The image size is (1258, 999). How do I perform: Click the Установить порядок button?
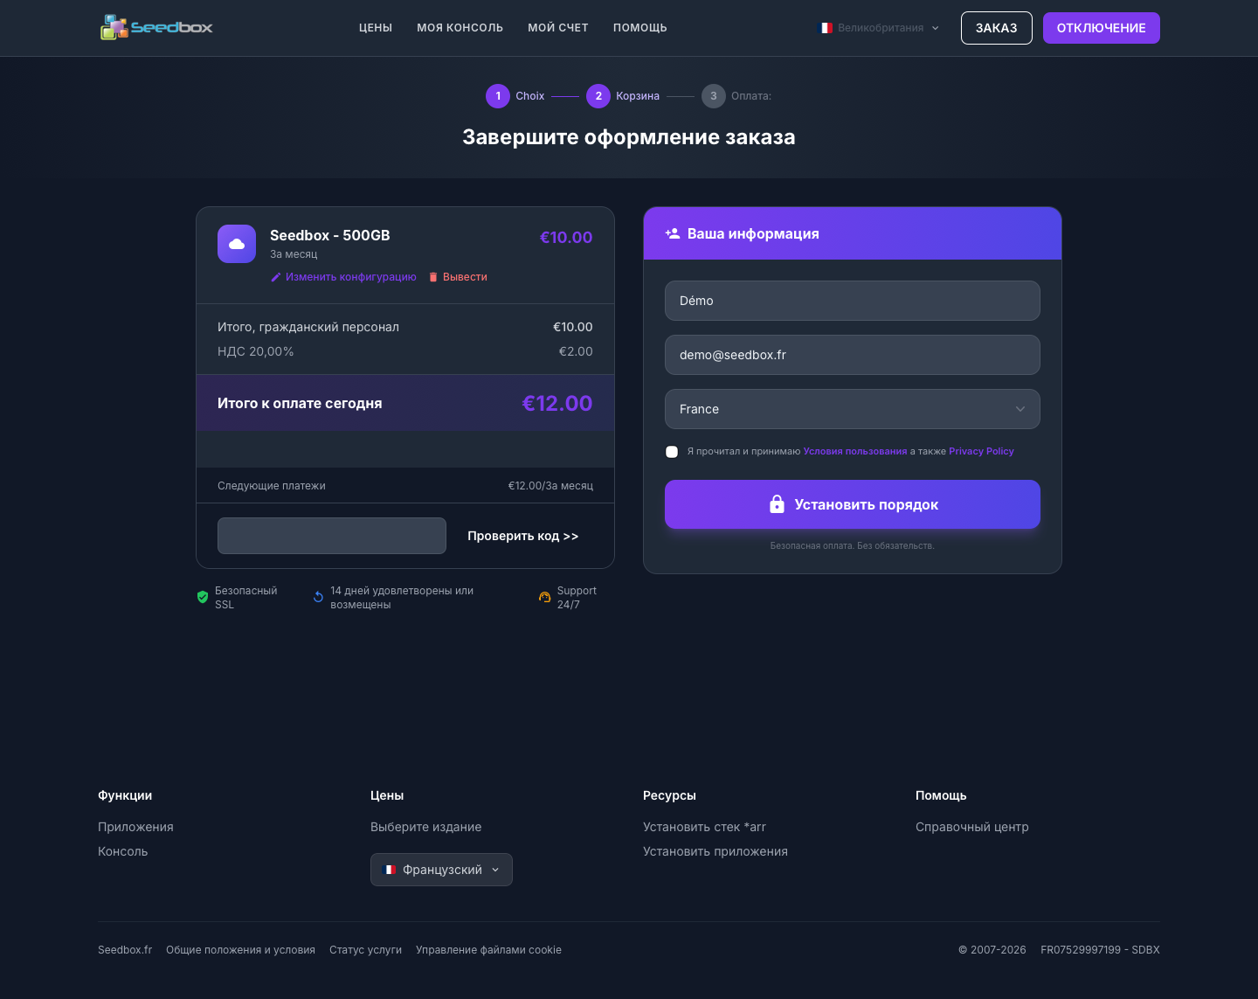[853, 504]
